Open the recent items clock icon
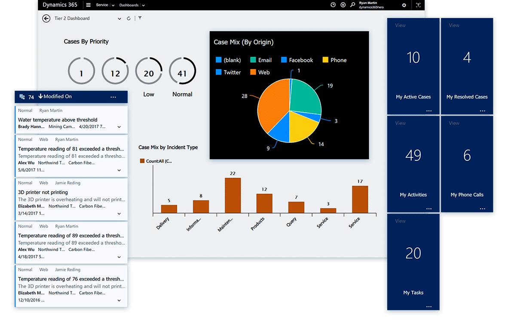 pos(333,5)
